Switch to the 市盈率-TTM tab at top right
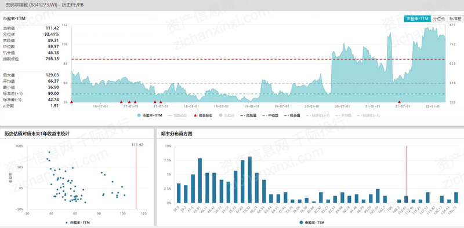Screen dimensions: 464x228 [417, 19]
